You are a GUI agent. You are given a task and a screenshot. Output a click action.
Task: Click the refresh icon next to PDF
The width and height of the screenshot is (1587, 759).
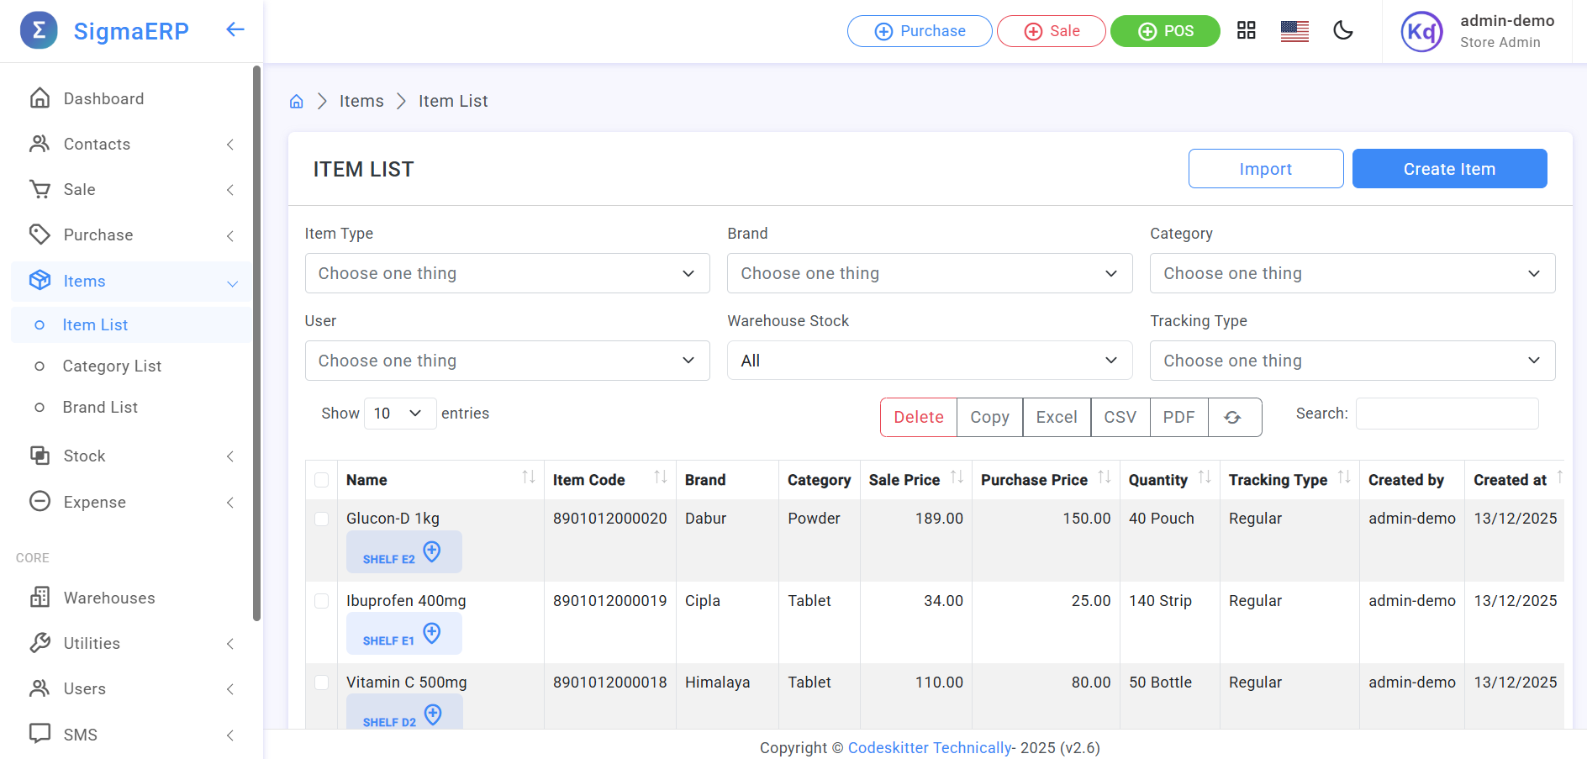[1233, 417]
